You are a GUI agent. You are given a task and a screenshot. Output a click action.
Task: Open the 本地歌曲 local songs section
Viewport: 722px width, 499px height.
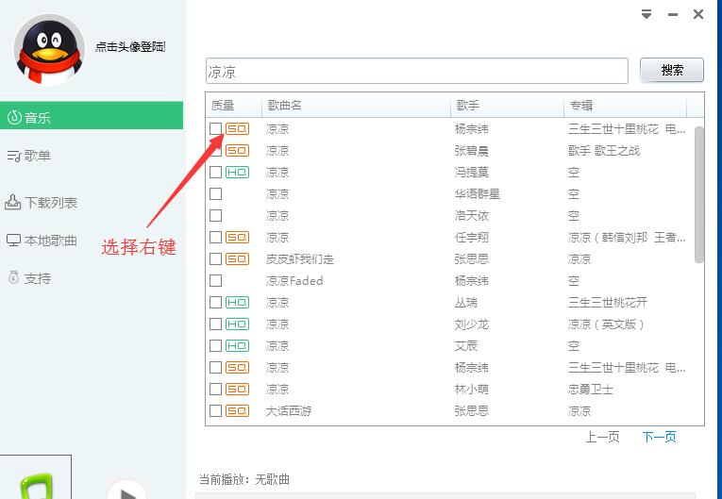tap(50, 241)
